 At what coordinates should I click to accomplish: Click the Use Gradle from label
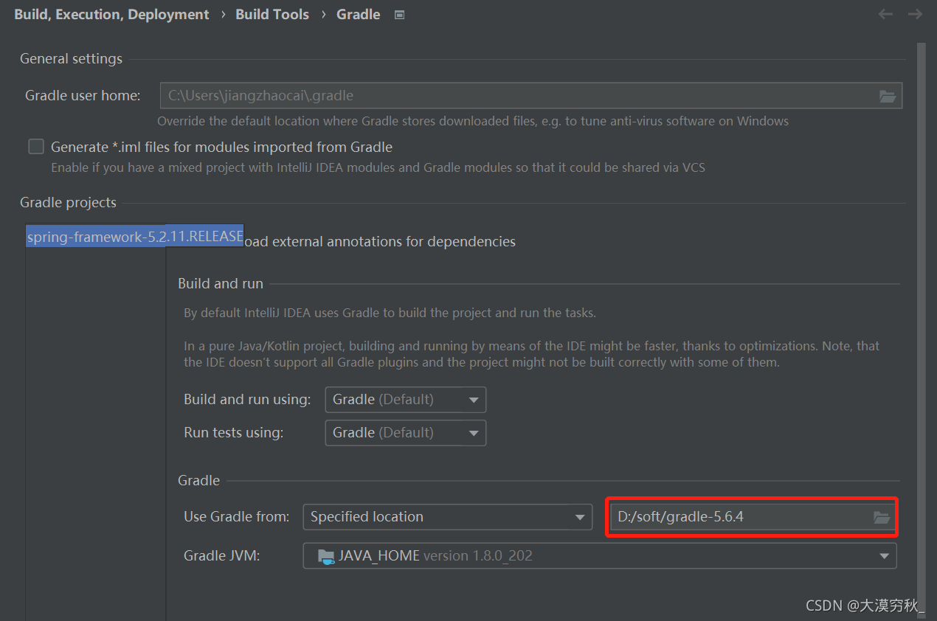click(236, 517)
